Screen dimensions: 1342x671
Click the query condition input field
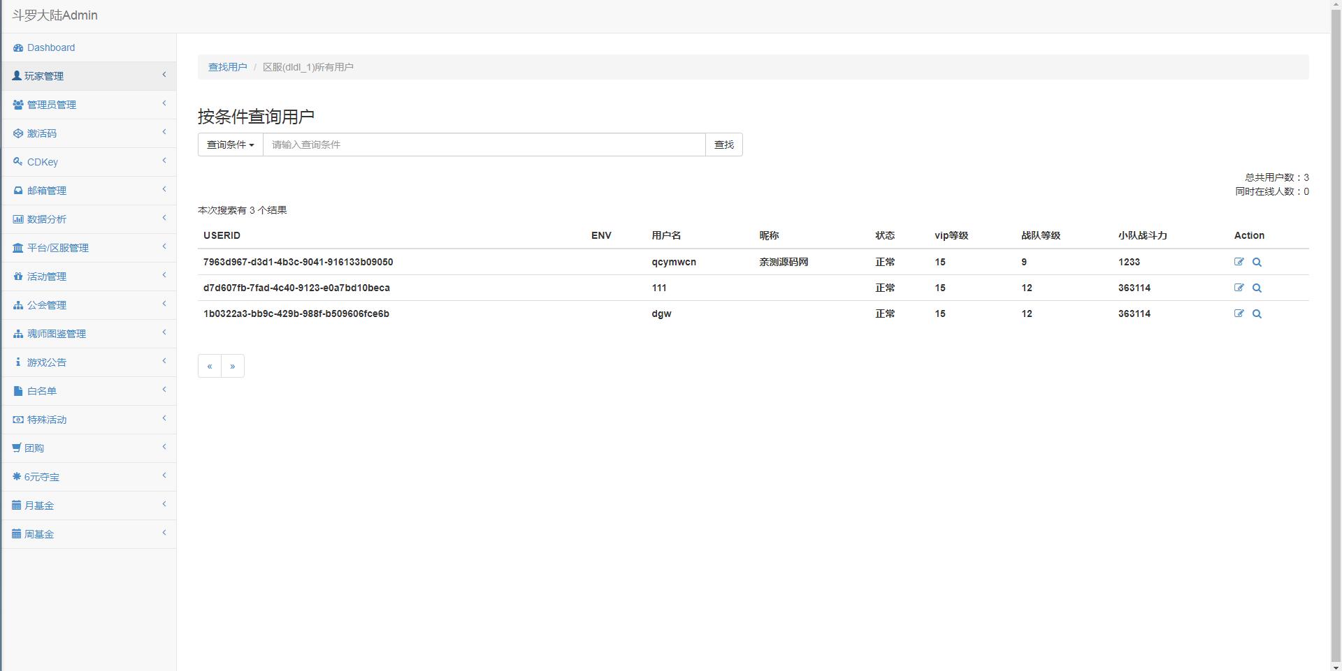click(x=484, y=145)
